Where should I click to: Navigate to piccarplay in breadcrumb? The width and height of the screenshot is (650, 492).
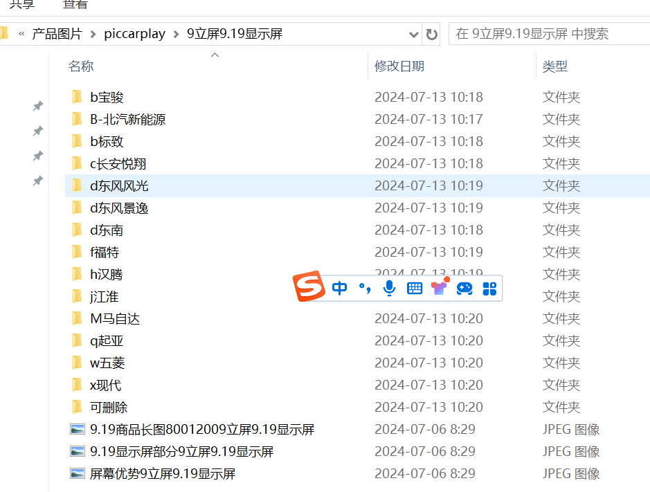[135, 34]
